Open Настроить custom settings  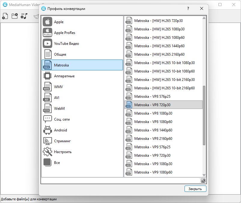[x=82, y=152]
